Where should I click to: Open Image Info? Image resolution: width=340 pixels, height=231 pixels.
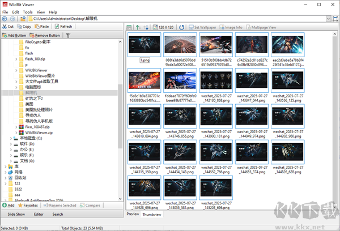click(x=231, y=27)
